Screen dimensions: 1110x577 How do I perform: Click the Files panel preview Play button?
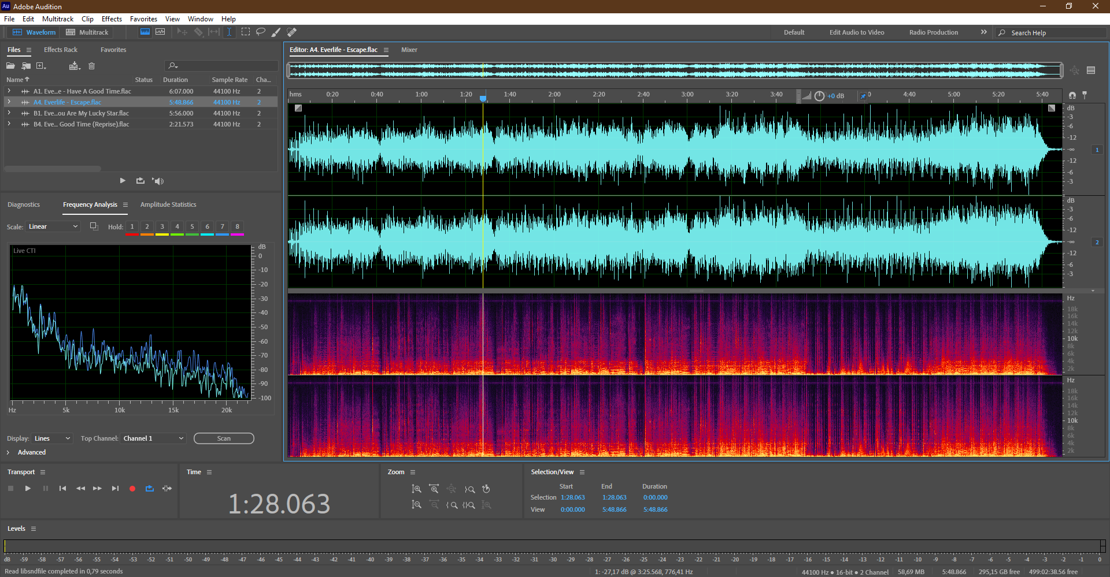click(123, 181)
